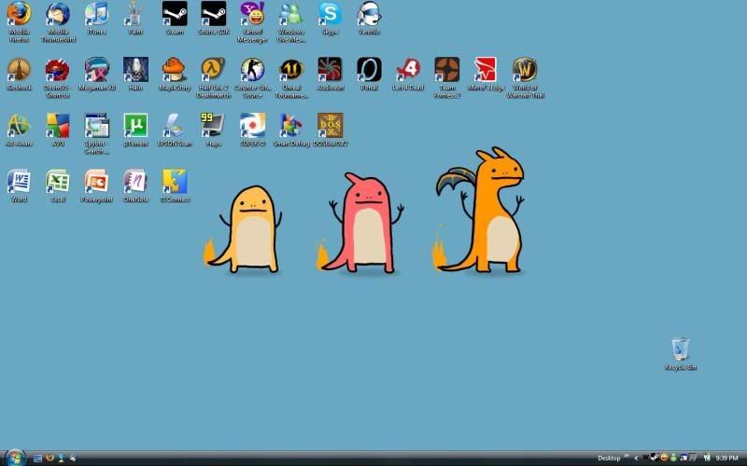
Task: Select the iTunes desktop shortcut
Action: (97, 18)
